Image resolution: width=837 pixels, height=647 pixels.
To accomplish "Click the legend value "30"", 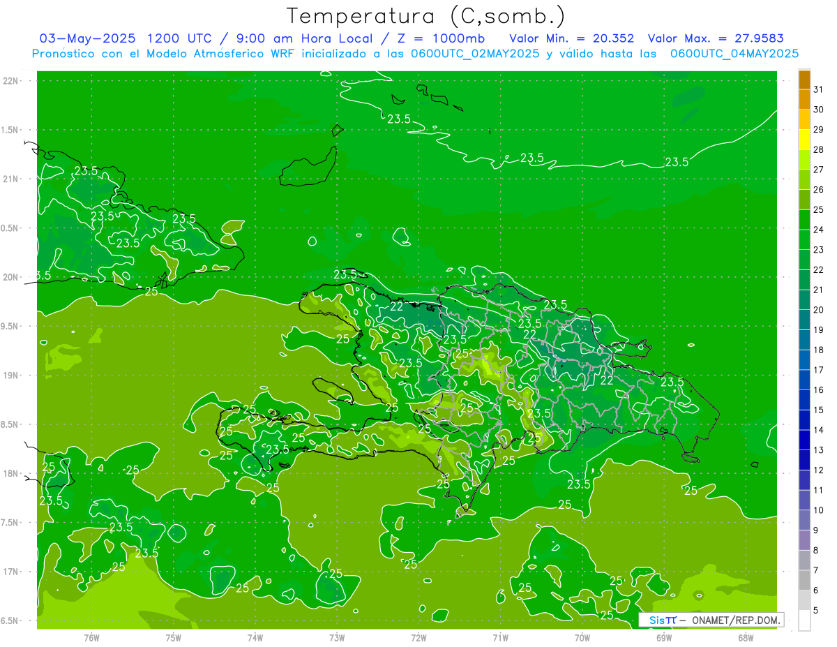I will coord(818,110).
